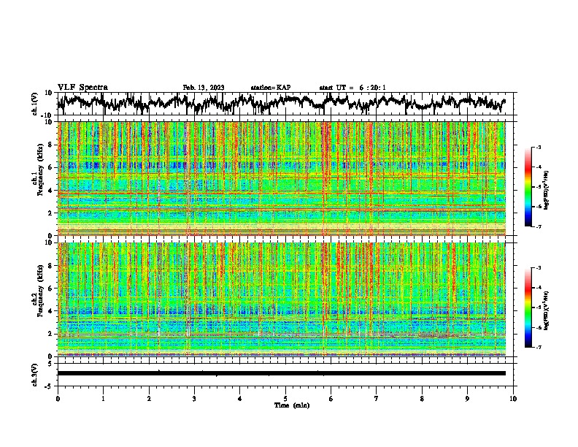Click the "-7" value on ch.2 color scale
This screenshot has height=447, width=578.
point(539,347)
